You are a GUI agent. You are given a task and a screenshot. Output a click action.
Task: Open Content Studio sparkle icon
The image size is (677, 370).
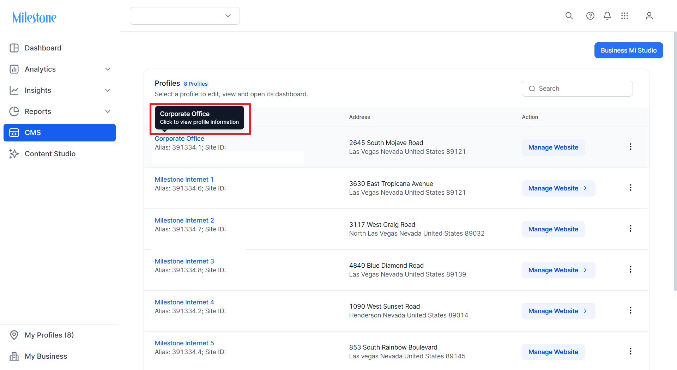point(14,154)
